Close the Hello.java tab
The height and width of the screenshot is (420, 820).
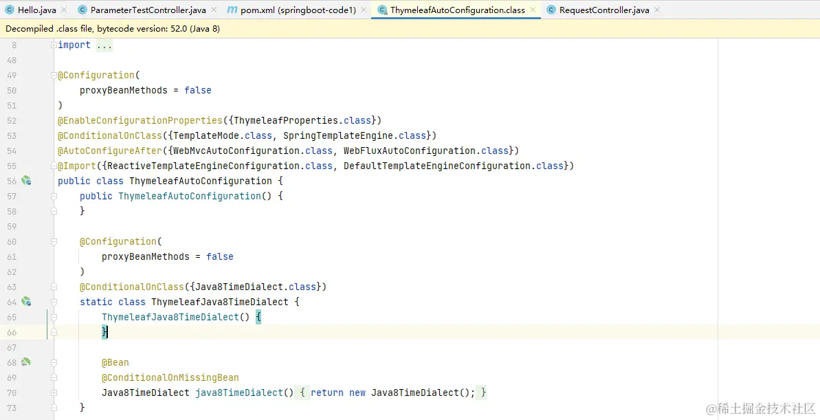pos(64,10)
